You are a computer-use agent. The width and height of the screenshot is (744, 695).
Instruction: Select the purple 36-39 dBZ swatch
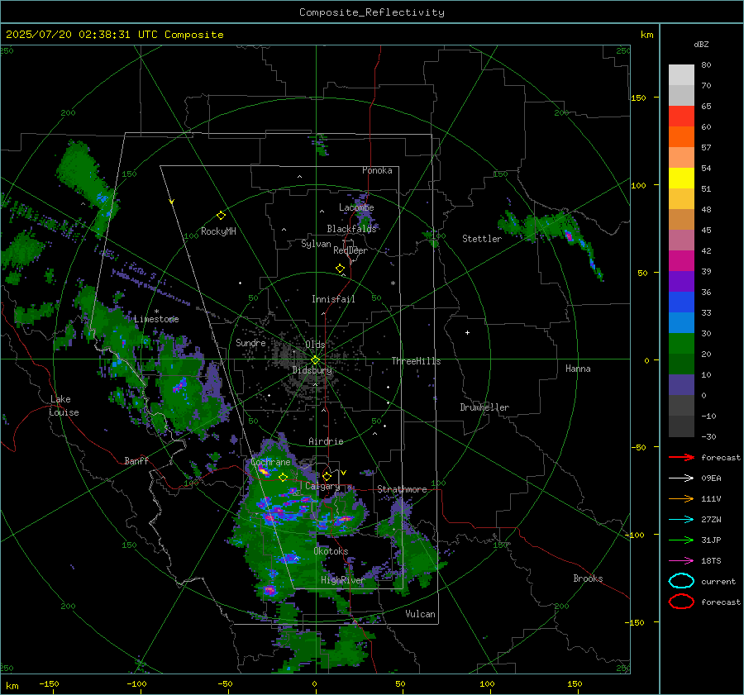tap(681, 281)
